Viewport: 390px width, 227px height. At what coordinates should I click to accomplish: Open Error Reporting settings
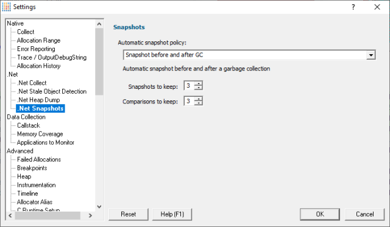click(x=36, y=49)
